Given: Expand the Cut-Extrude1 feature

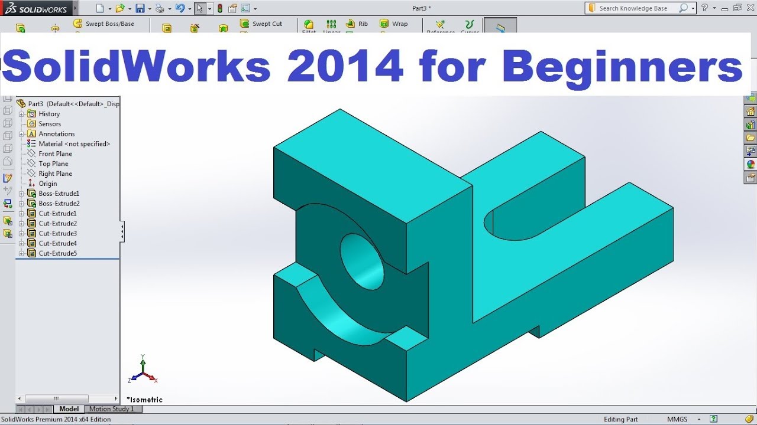Looking at the screenshot, I should [x=21, y=214].
